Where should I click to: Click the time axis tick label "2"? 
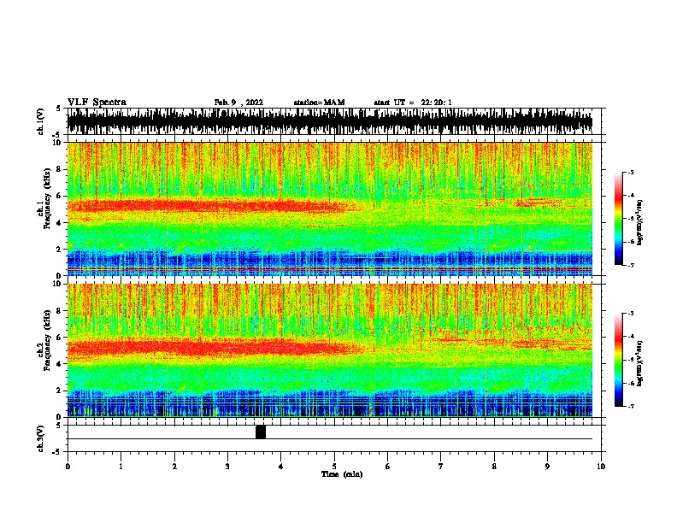click(x=174, y=467)
